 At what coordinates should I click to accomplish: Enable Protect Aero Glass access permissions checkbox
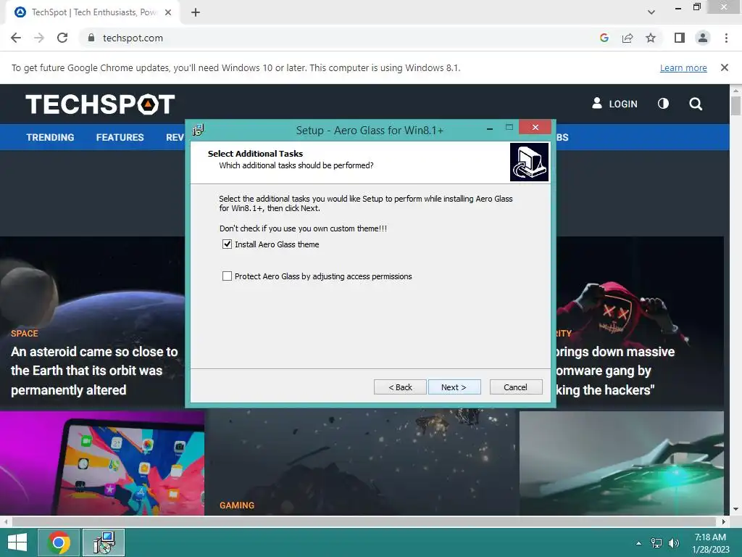[227, 276]
